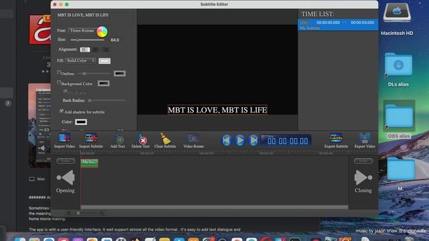
Task: Click the timeline zoom out magnifier
Action: pos(69,213)
